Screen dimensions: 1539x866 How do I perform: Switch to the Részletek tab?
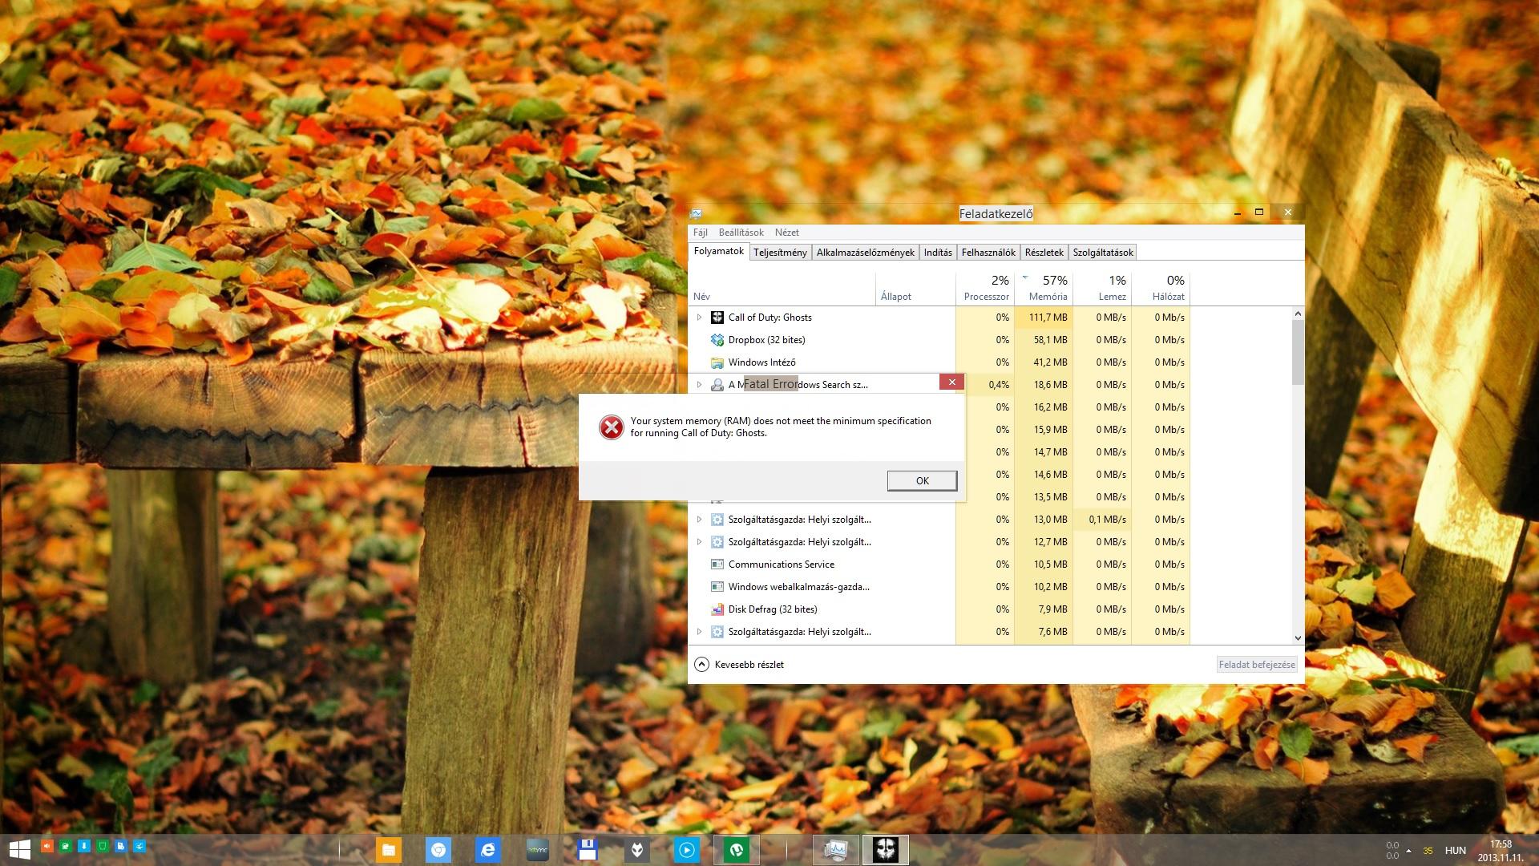pyautogui.click(x=1044, y=253)
